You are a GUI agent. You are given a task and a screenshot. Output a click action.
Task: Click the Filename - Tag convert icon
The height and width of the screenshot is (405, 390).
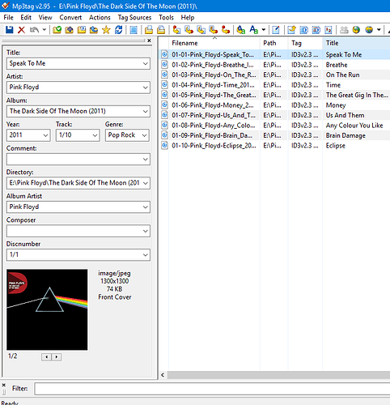click(189, 30)
